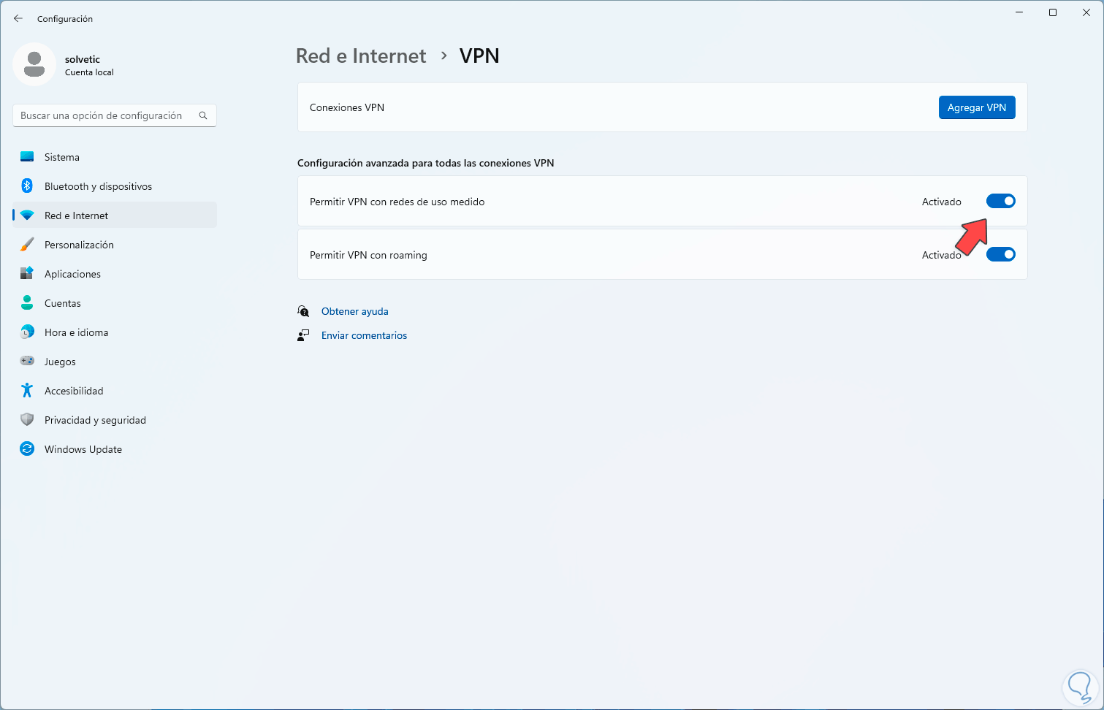Open the Obtener ayuda link
Screen dimensions: 1104x710
click(x=354, y=311)
